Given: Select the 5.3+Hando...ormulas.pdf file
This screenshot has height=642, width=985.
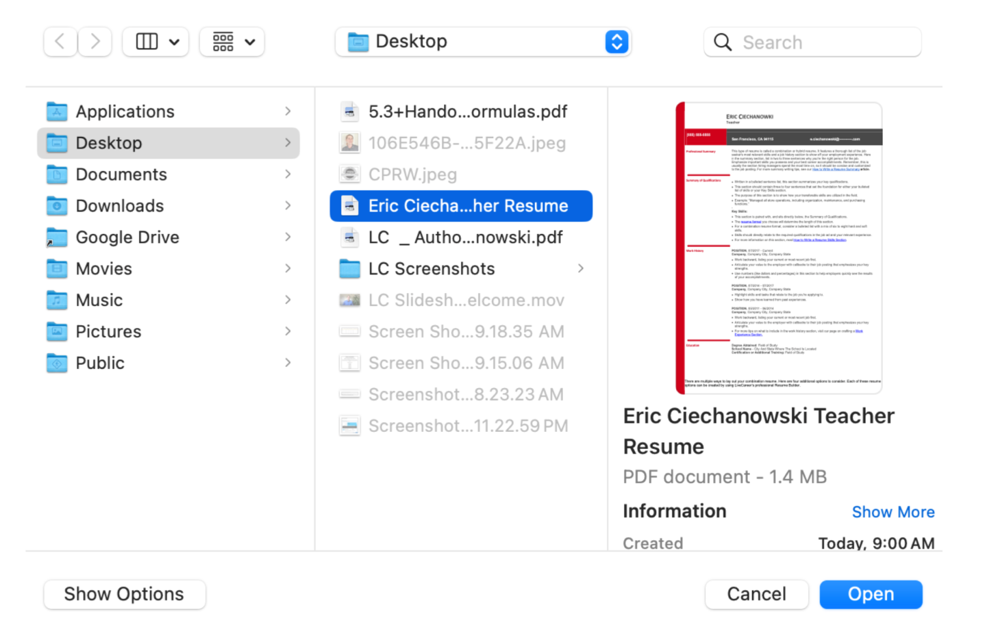Looking at the screenshot, I should (467, 112).
